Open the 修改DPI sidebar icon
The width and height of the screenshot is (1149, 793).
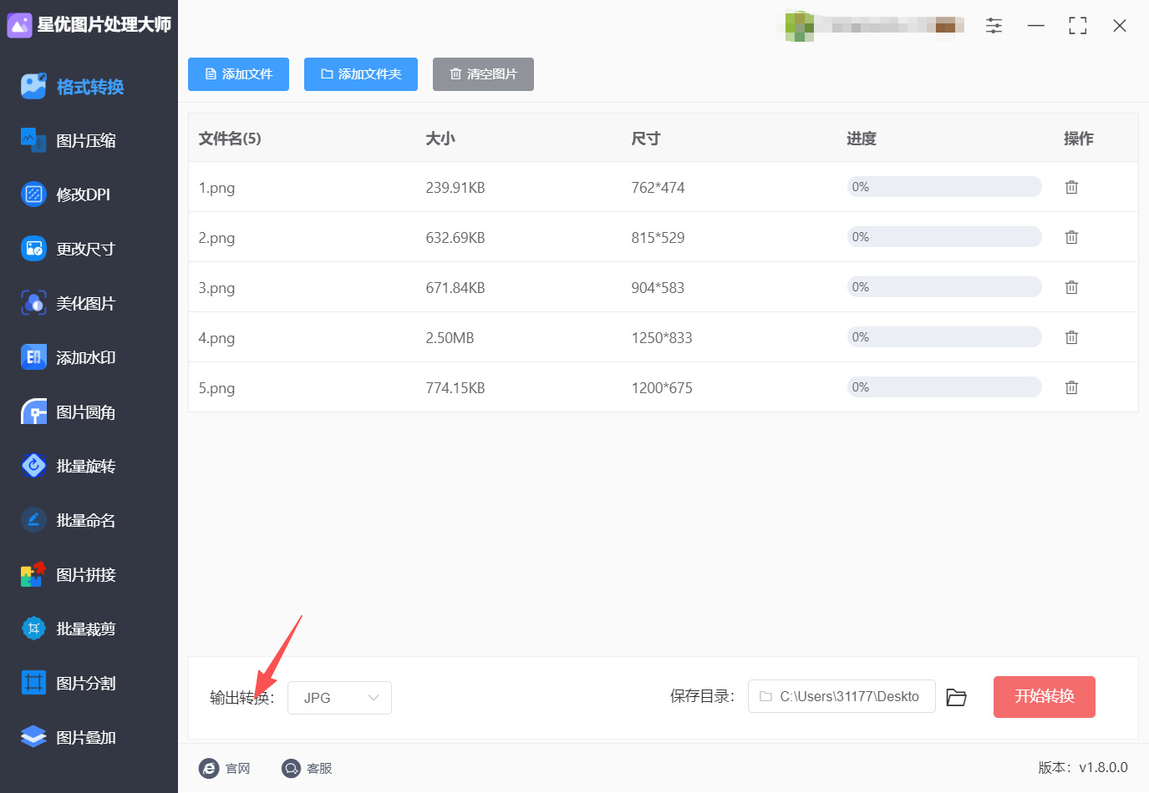[33, 194]
